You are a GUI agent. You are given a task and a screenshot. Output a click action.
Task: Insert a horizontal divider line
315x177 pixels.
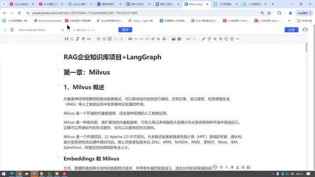136,39
